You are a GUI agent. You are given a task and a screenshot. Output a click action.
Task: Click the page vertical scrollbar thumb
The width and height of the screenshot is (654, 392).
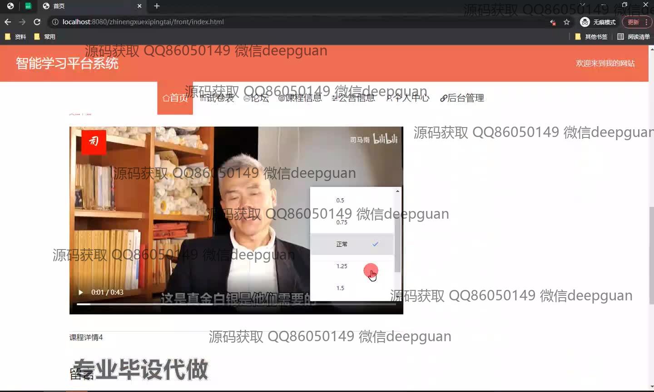(651, 255)
